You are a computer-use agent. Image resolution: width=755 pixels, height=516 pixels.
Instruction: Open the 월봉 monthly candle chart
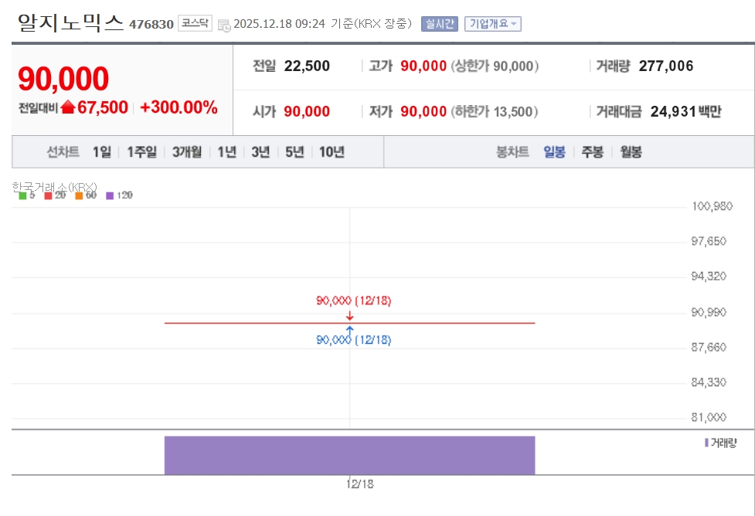click(631, 152)
